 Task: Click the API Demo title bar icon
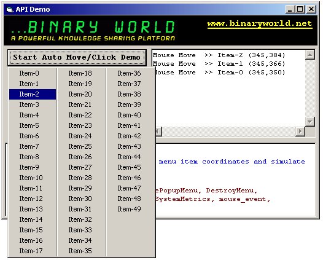9,9
